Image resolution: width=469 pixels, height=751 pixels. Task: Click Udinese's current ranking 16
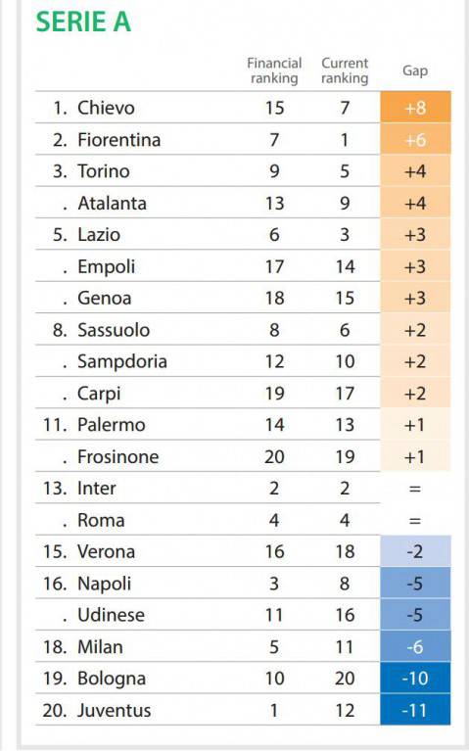pos(345,615)
